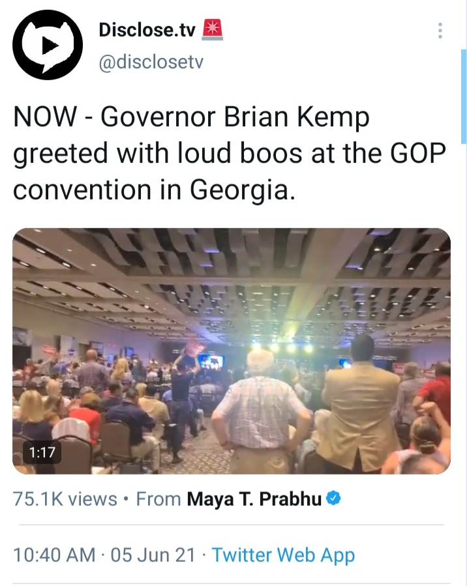The height and width of the screenshot is (586, 467).
Task: Open the tweet's three-dot more options menu
Action: [x=440, y=31]
